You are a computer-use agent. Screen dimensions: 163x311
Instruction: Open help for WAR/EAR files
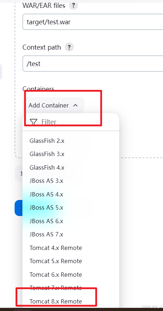pyautogui.click(x=73, y=5)
